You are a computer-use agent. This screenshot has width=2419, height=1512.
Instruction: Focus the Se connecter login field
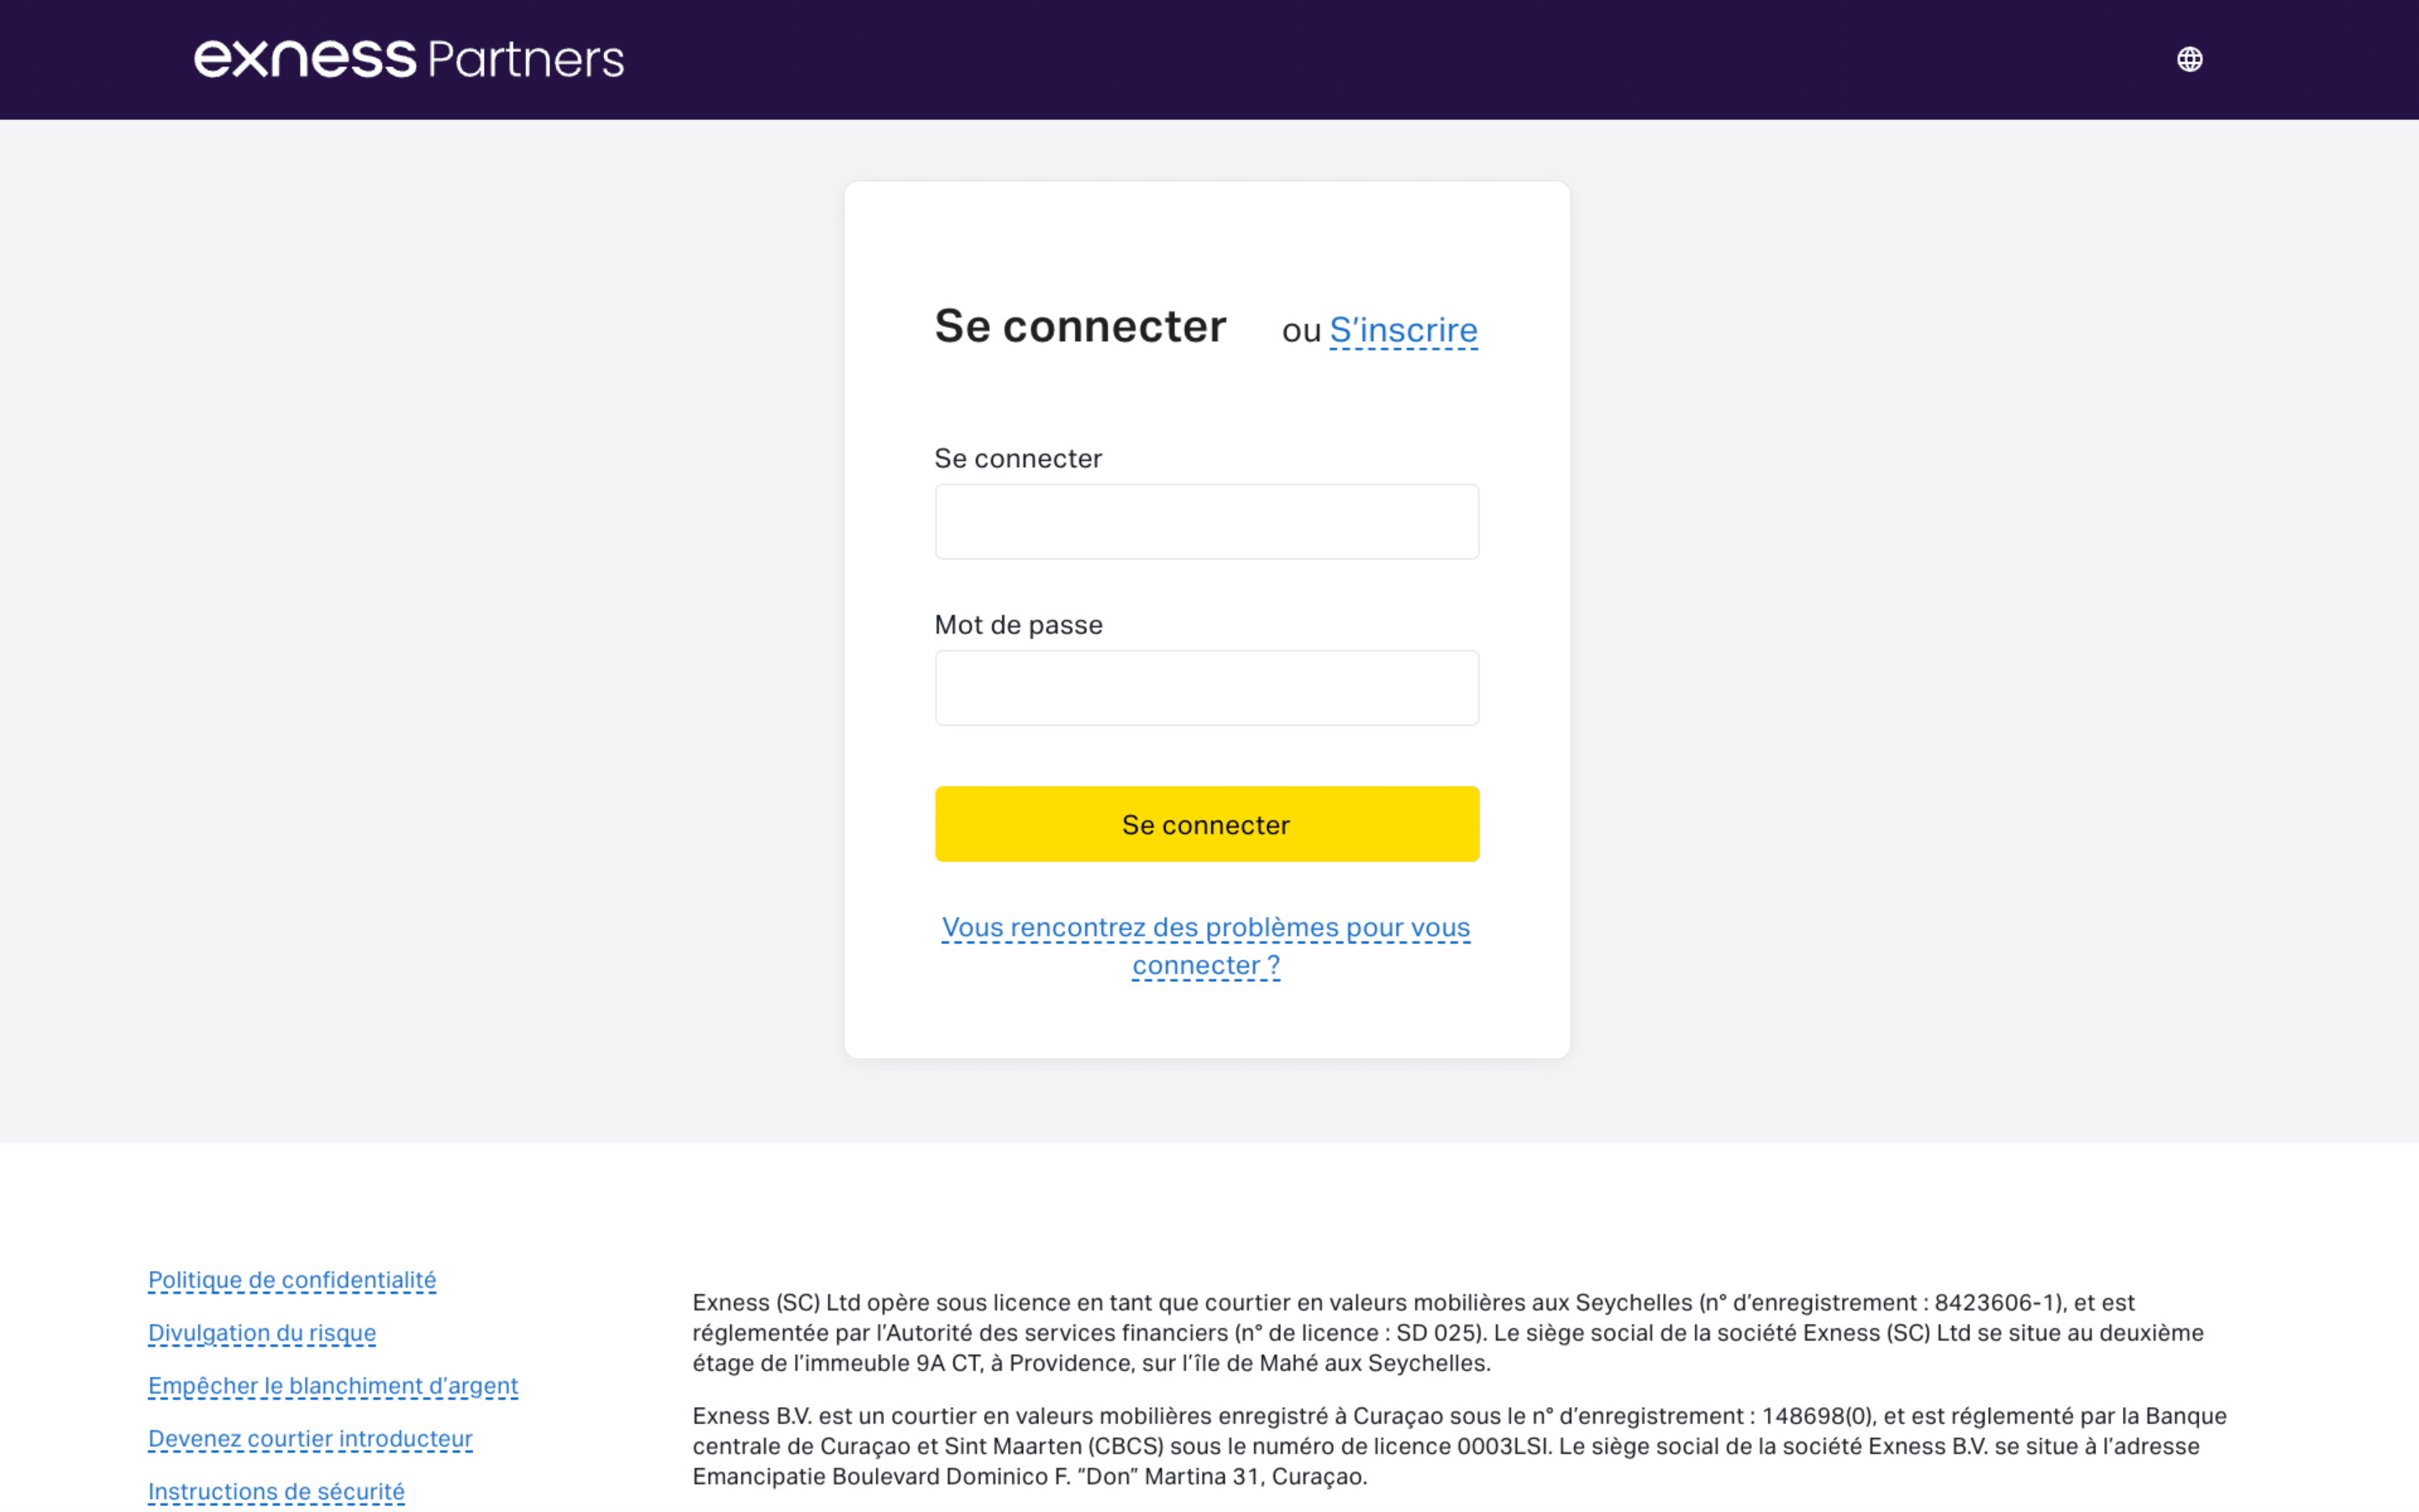(1206, 522)
